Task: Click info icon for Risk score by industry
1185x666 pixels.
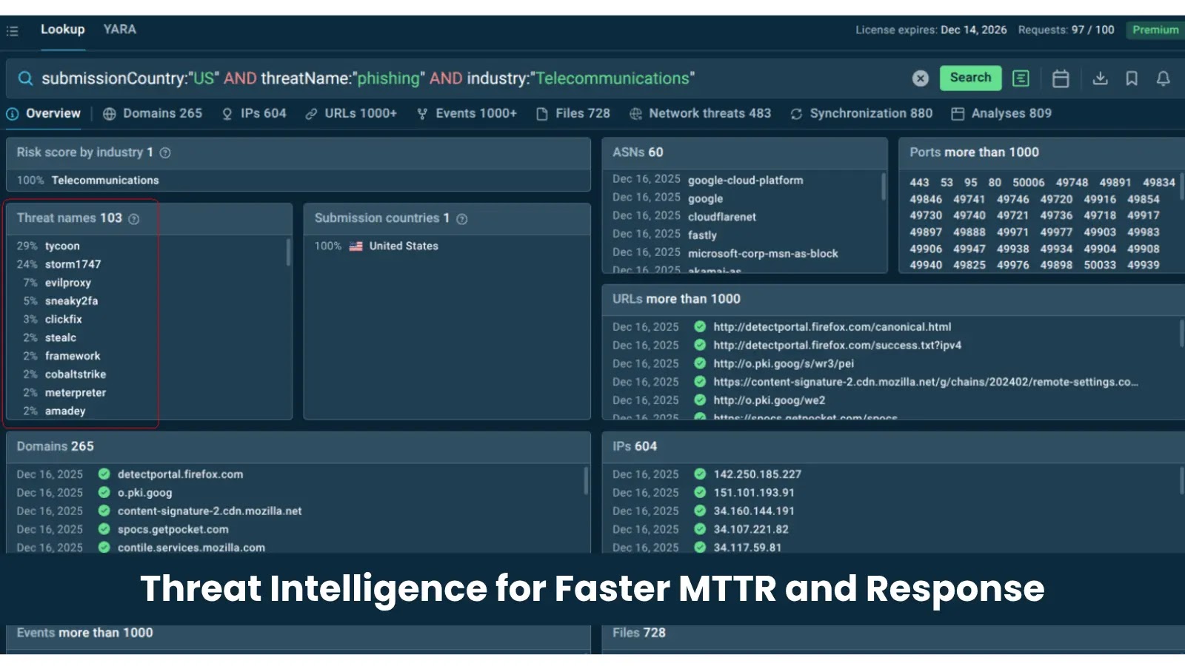Action: 165,153
